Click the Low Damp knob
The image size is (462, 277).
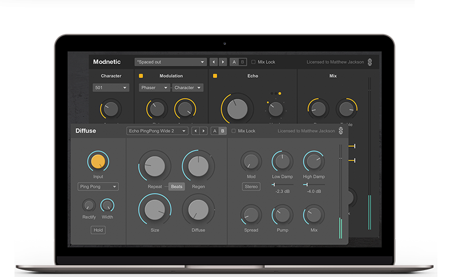[x=282, y=161]
